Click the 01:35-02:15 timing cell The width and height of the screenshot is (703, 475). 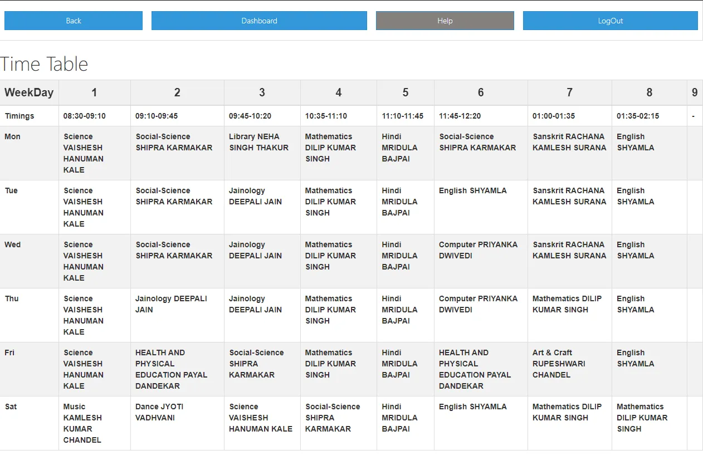pos(650,116)
